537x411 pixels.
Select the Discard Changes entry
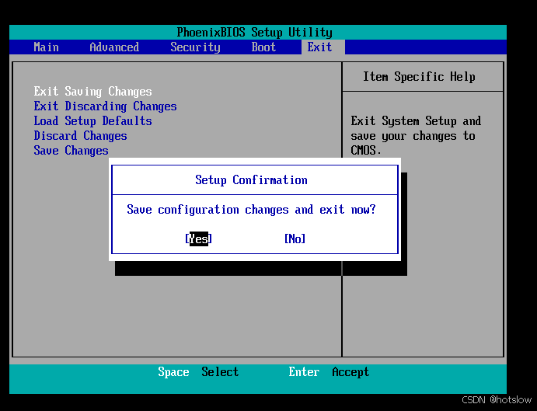tap(80, 136)
